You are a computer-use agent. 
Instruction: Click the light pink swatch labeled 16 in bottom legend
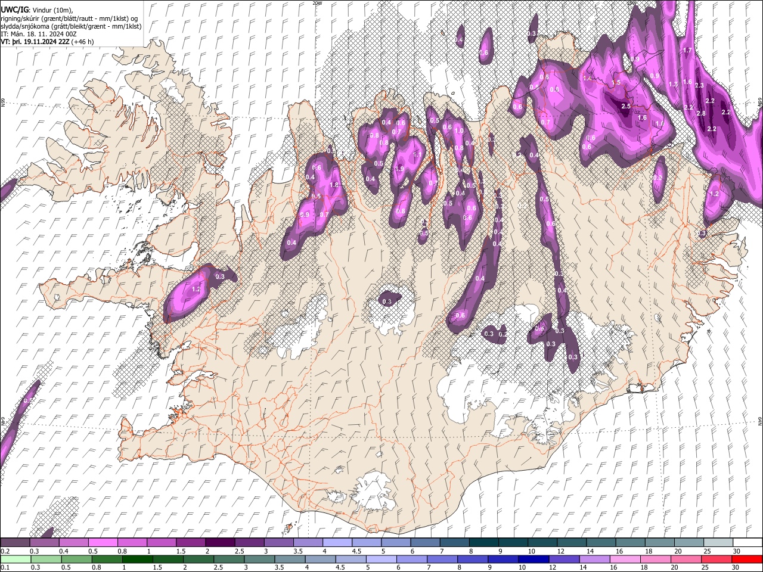click(625, 559)
